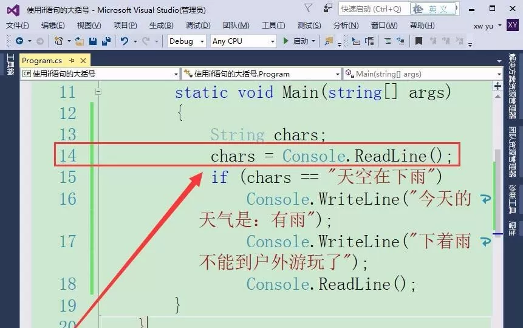The height and width of the screenshot is (328, 523).
Task: Open the Redo history dropdown arrow
Action: (x=156, y=41)
